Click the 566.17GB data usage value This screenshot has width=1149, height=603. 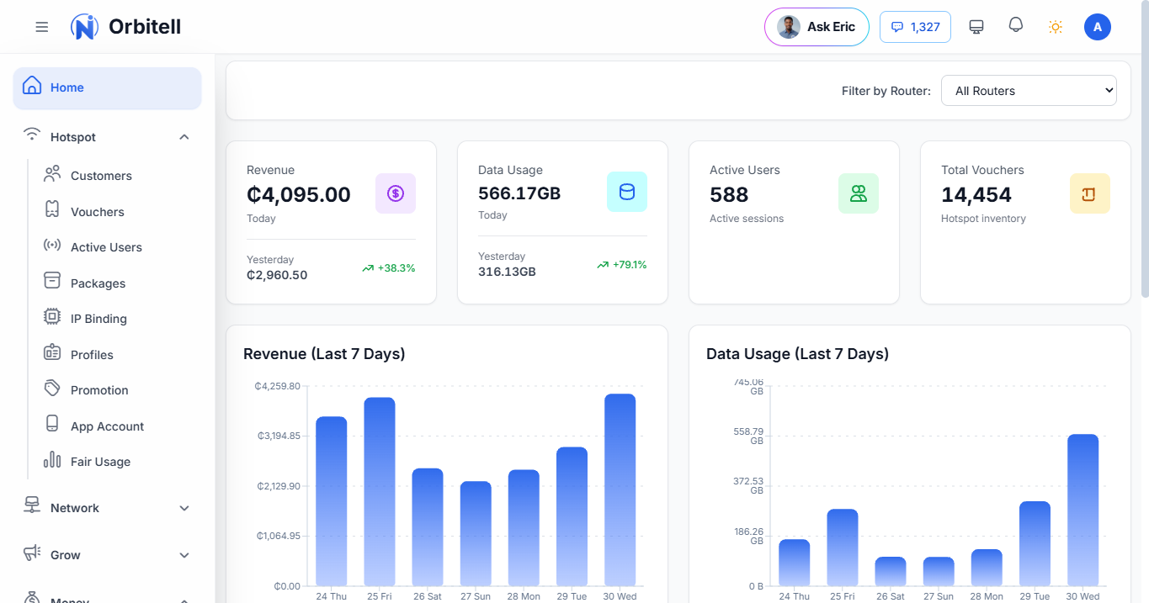point(519,193)
